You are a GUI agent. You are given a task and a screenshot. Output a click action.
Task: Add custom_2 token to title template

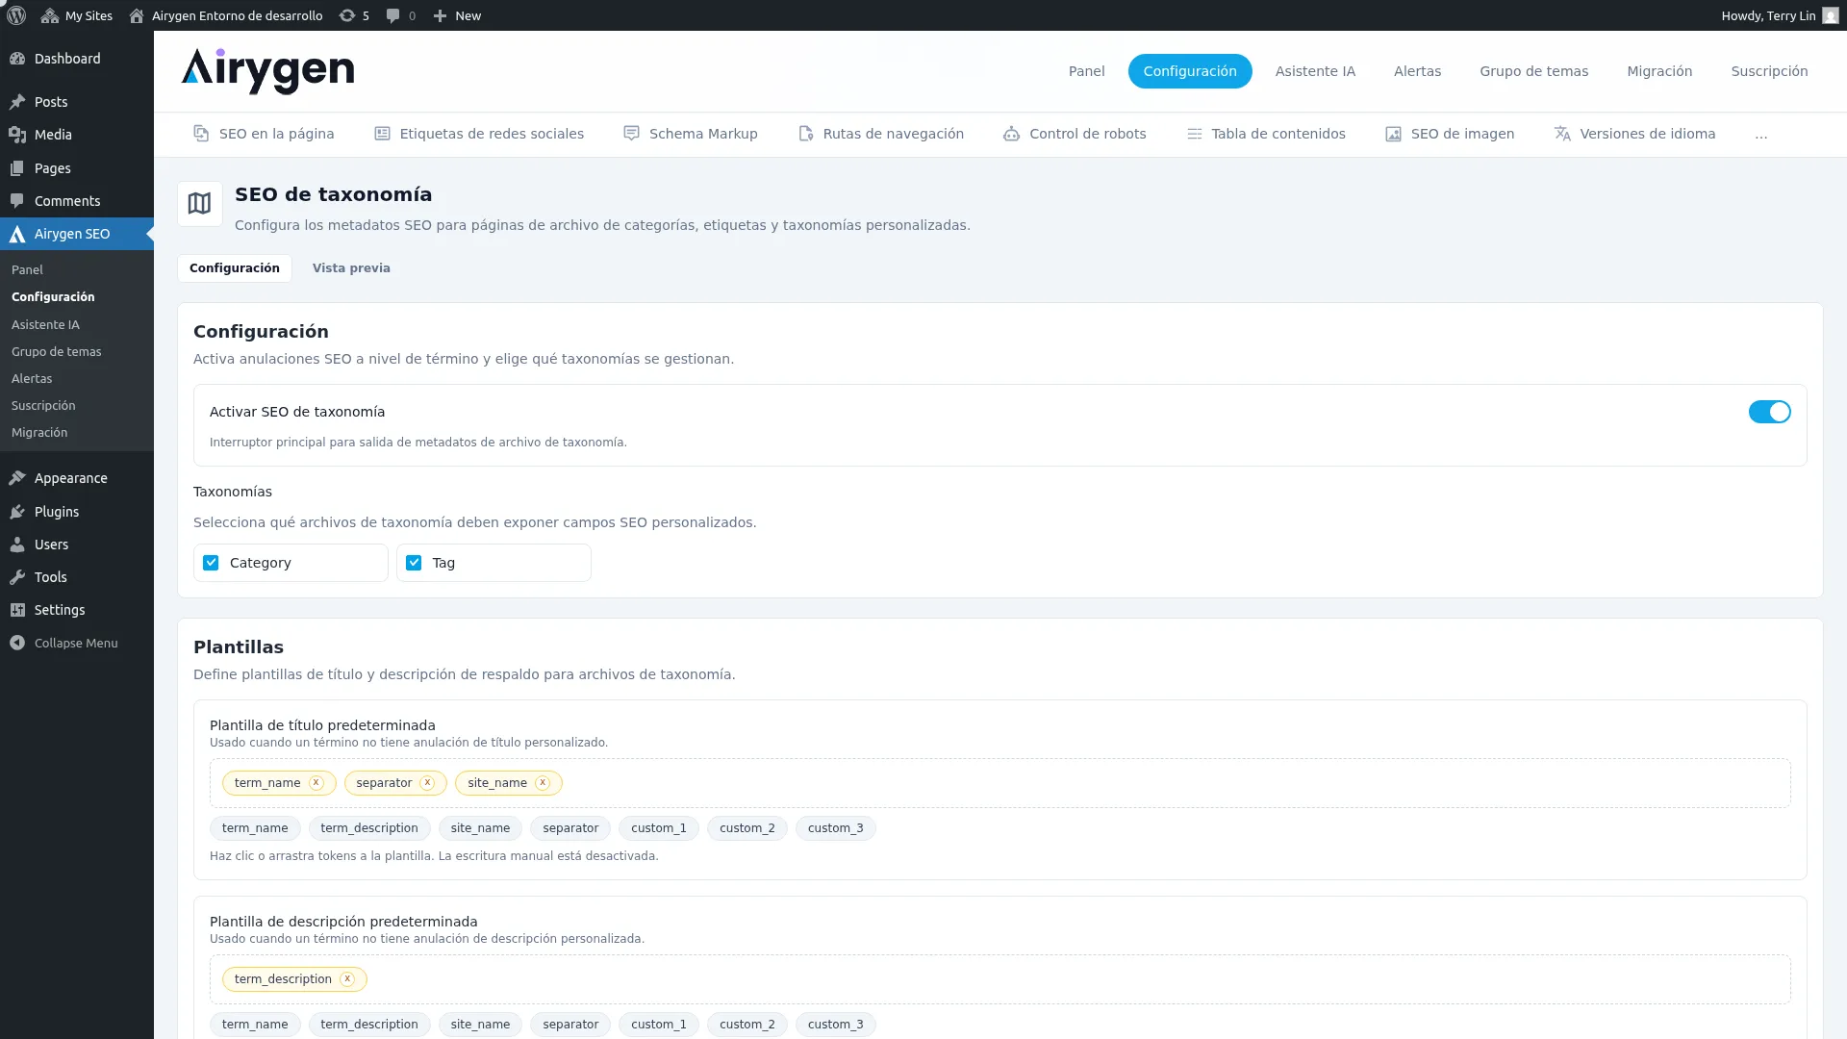tap(747, 828)
